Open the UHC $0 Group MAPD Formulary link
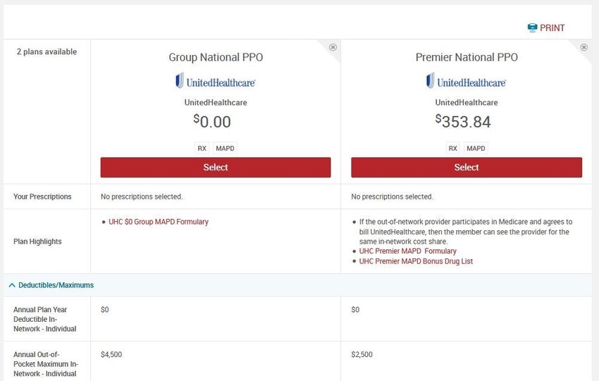Image resolution: width=599 pixels, height=381 pixels. (x=159, y=222)
